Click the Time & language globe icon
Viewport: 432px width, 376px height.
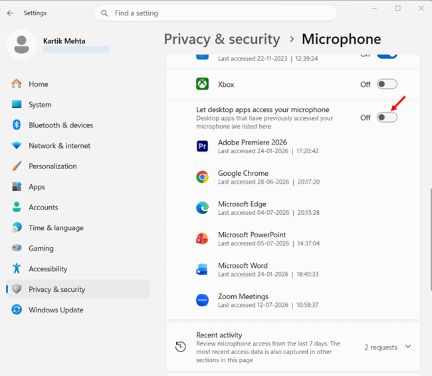pos(17,227)
